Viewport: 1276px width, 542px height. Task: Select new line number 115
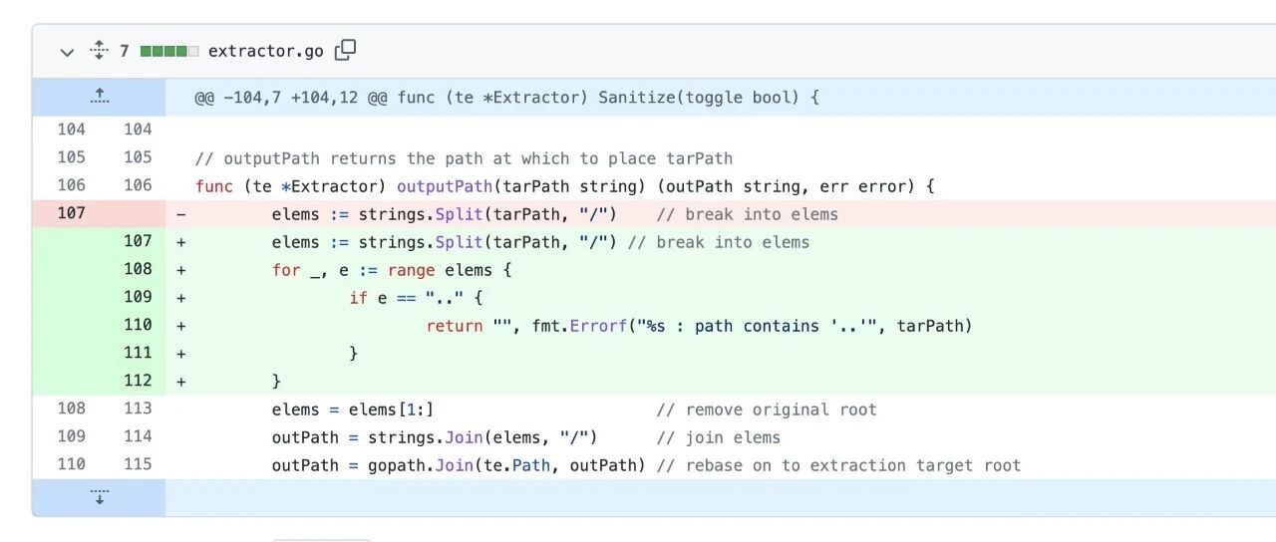tap(138, 464)
